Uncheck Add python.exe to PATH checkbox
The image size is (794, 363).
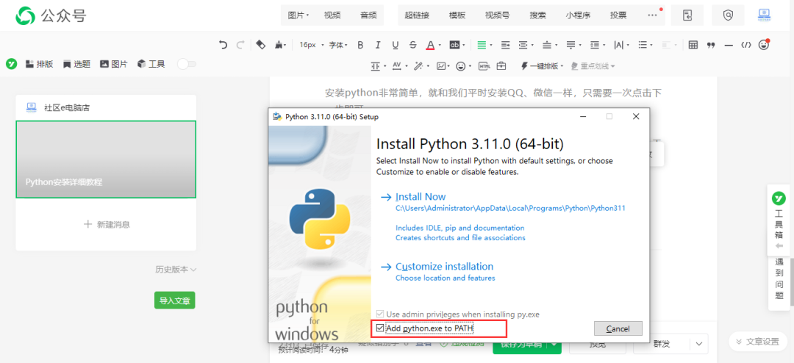(380, 328)
